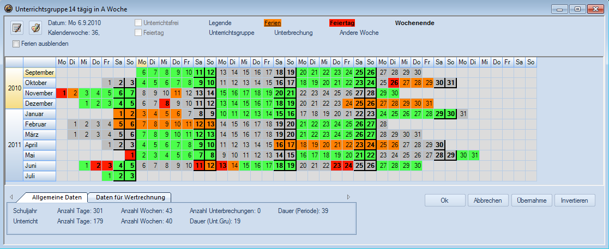Open the color palette icon button
The height and width of the screenshot is (249, 609).
point(35,27)
